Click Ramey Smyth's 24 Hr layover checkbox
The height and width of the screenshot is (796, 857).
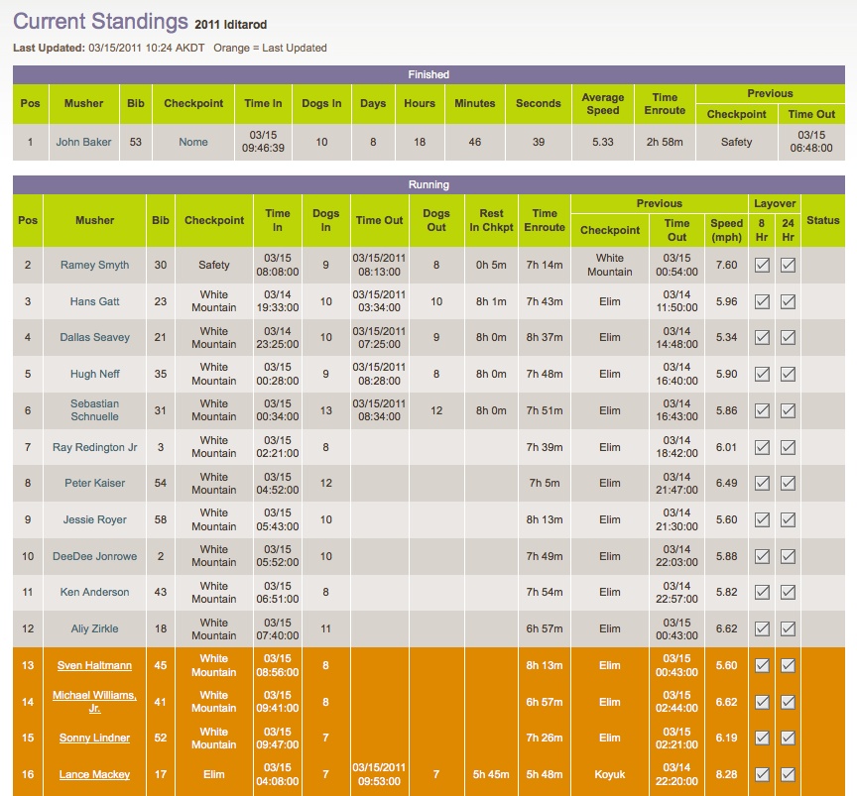[788, 265]
